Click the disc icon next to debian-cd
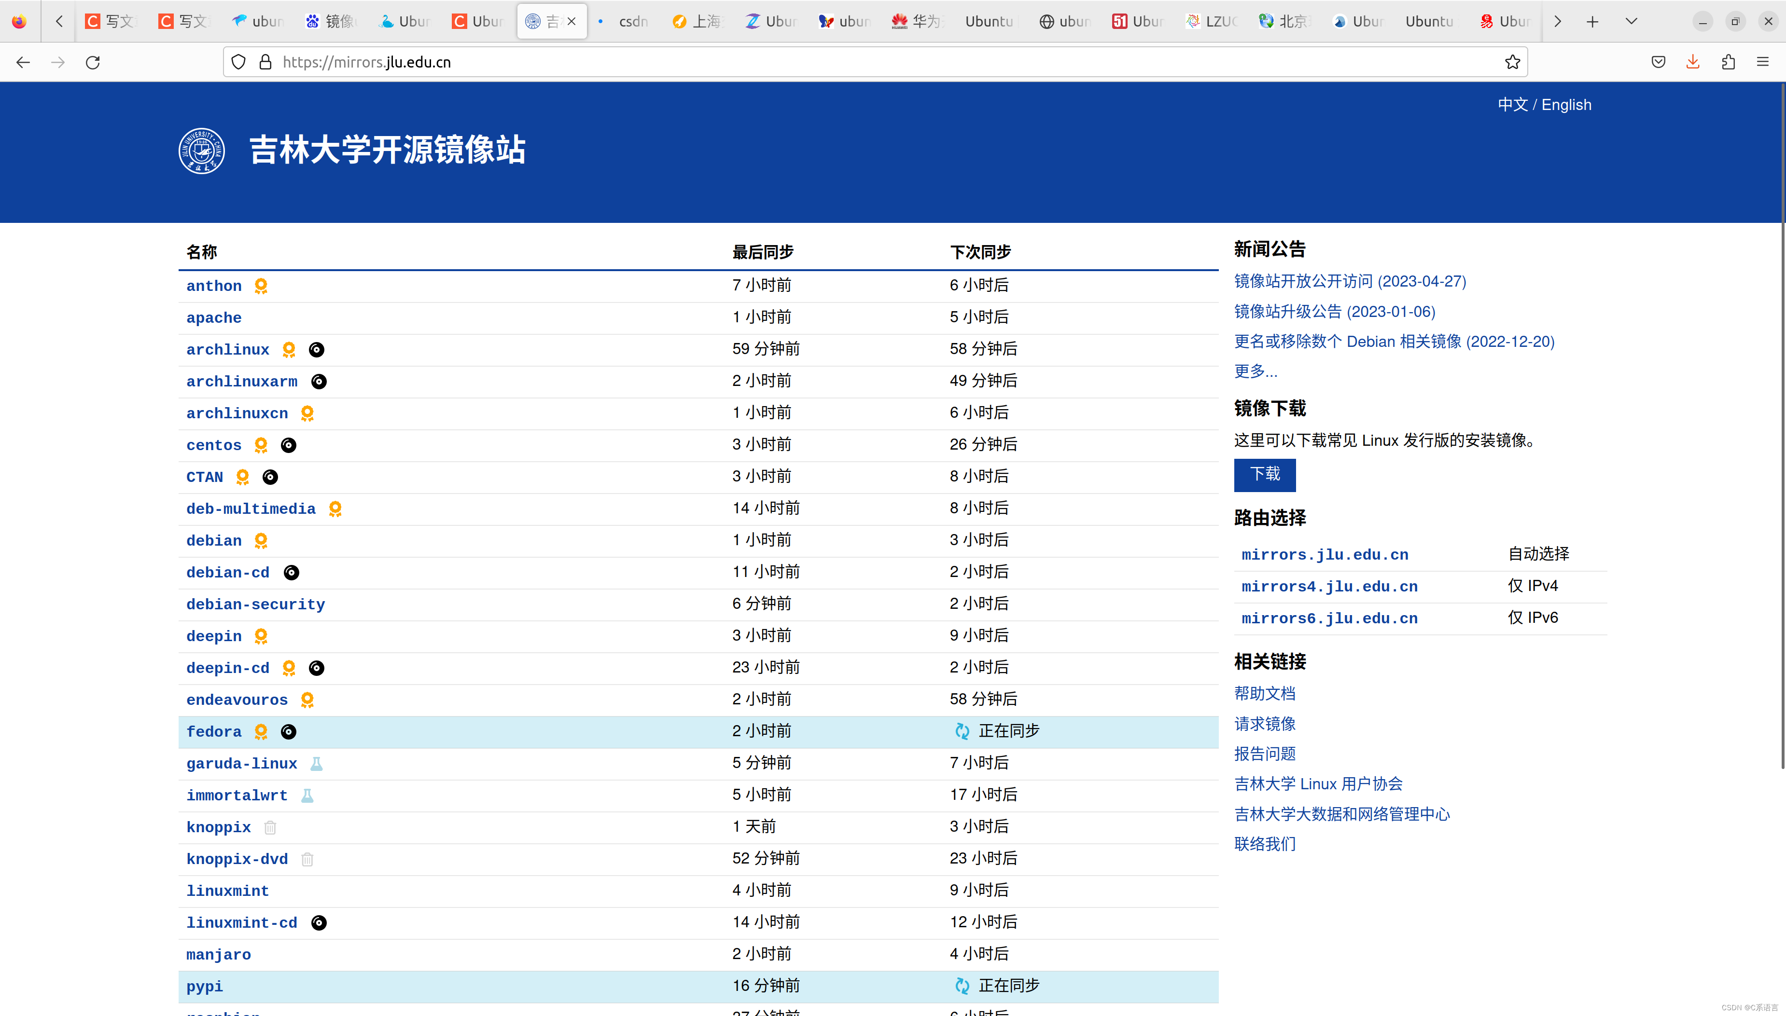This screenshot has height=1016, width=1786. 291,573
